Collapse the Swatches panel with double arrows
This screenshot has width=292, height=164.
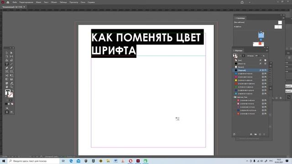coord(264,47)
